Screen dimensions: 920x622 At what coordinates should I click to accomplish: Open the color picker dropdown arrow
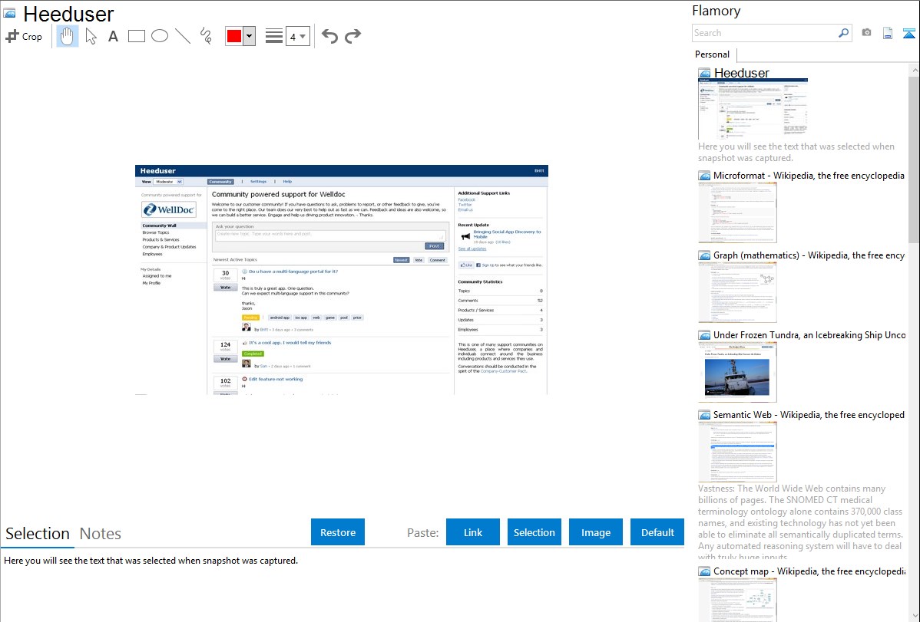[249, 36]
